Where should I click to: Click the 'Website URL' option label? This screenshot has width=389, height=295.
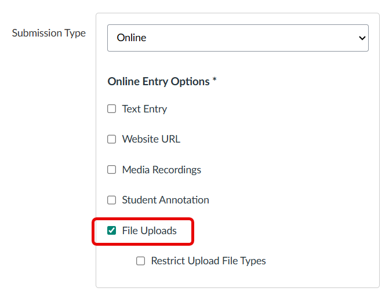151,139
